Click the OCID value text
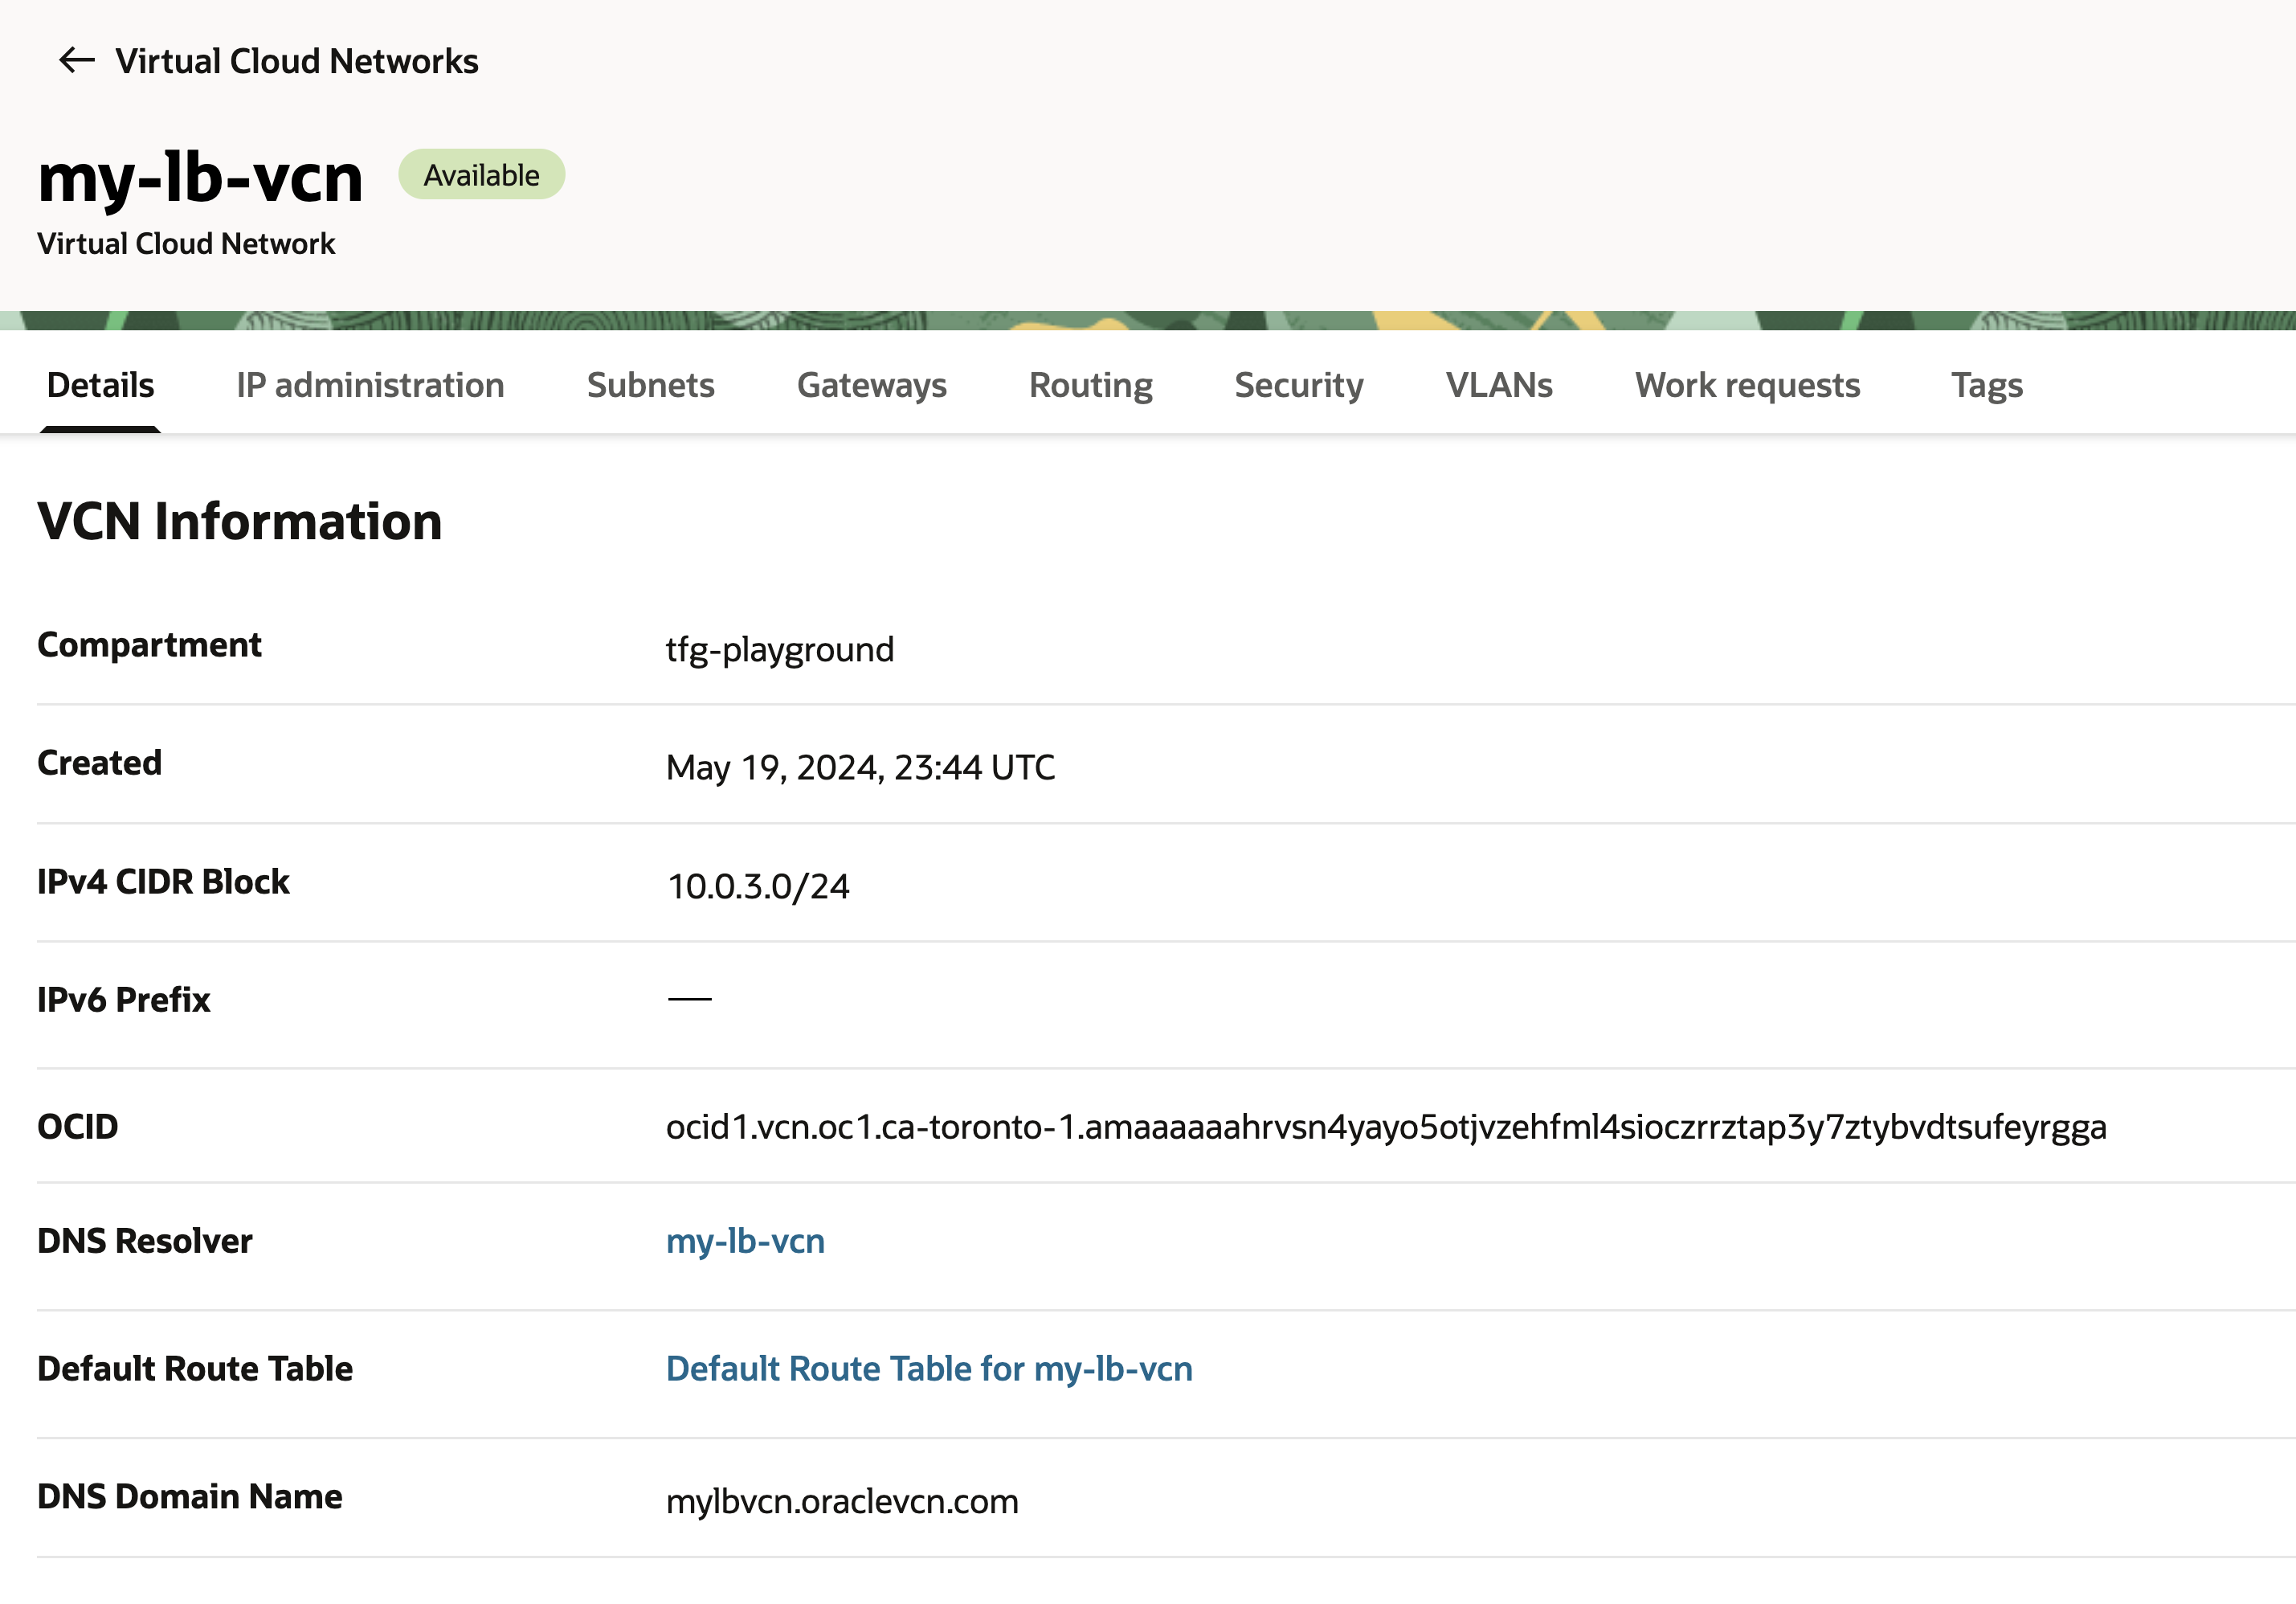 [1386, 1127]
